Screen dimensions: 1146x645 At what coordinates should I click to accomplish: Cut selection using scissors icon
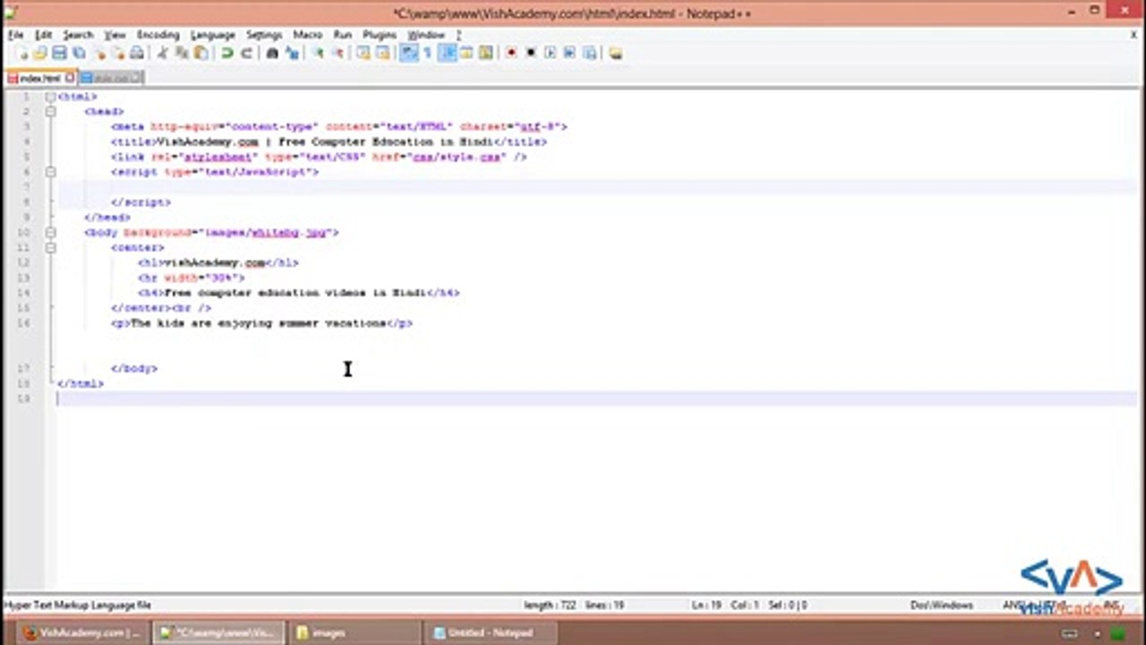tap(162, 53)
